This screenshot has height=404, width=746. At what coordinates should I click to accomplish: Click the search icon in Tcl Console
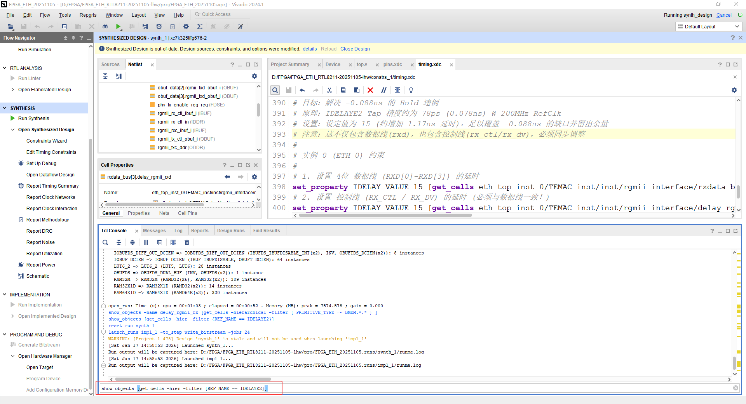(105, 242)
